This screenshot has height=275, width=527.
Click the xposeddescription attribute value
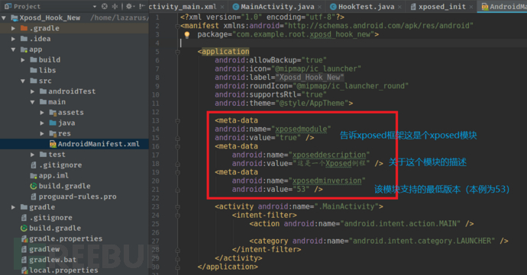(329, 155)
